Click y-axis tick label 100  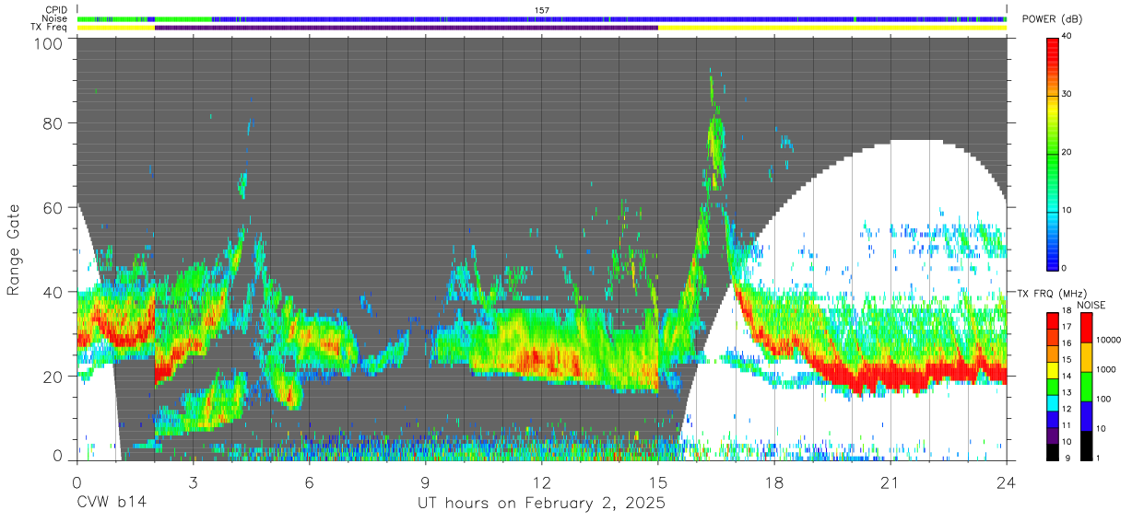point(49,42)
